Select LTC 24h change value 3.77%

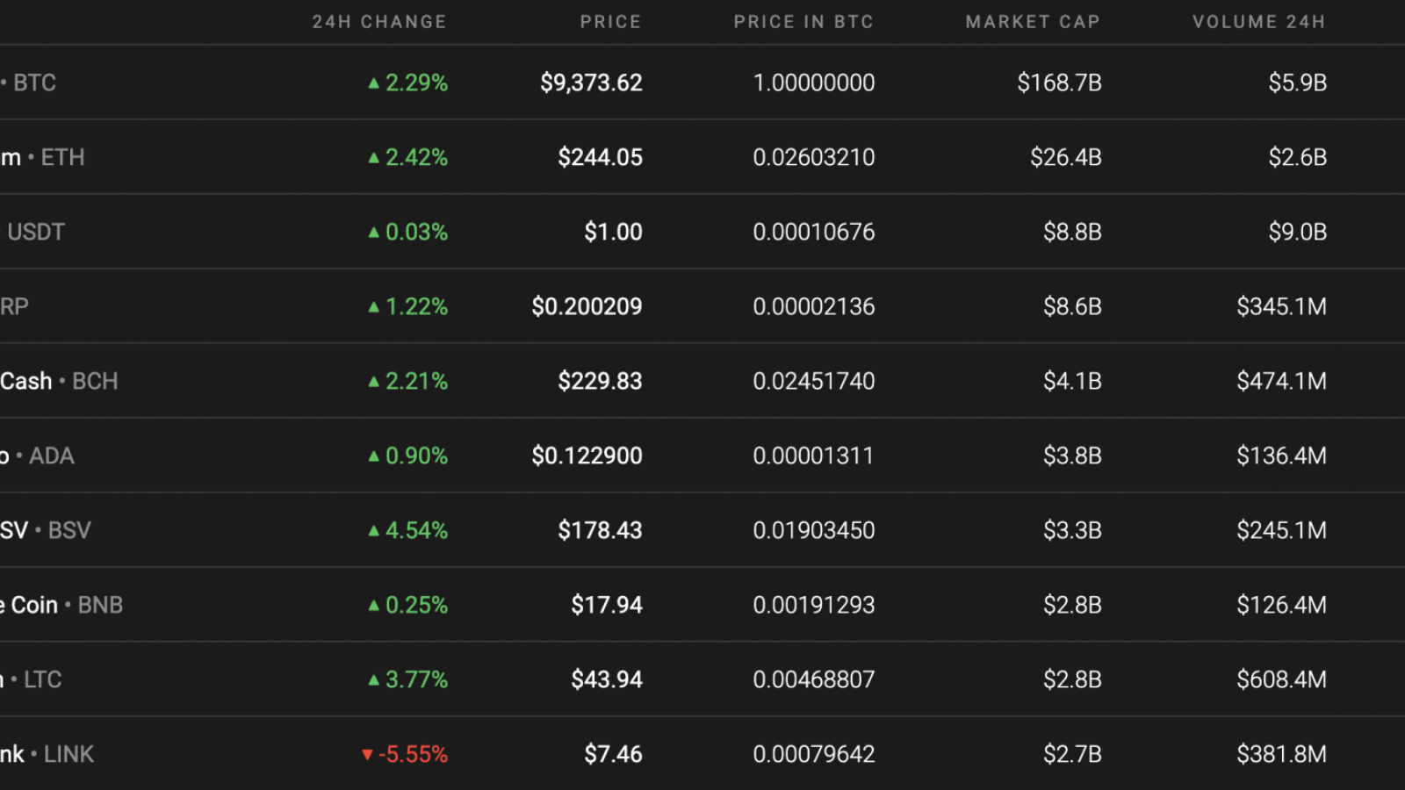click(x=416, y=679)
